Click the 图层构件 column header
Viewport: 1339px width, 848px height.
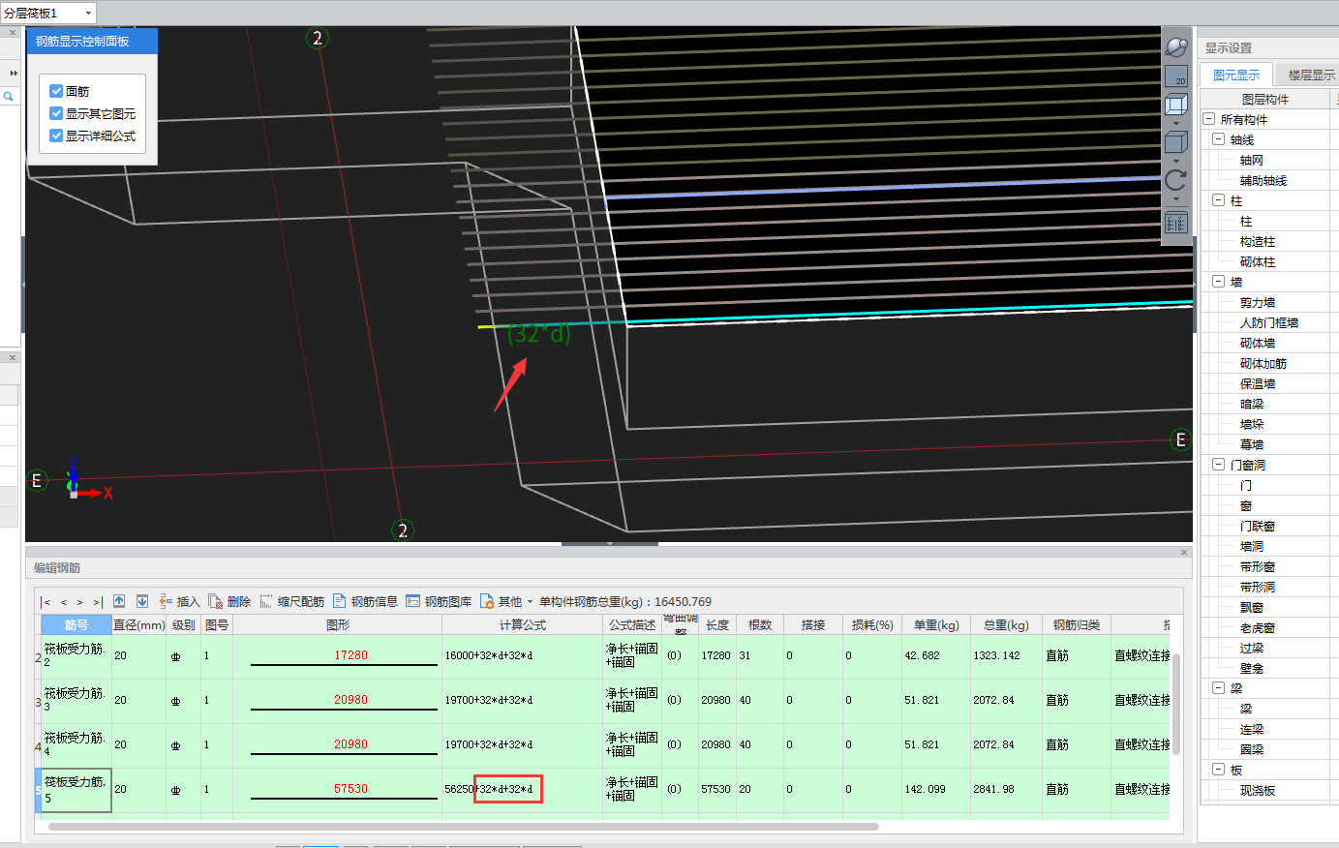[1265, 99]
